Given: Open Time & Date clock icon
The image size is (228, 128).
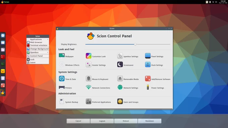Looking at the screenshot, I should [x=62, y=79].
